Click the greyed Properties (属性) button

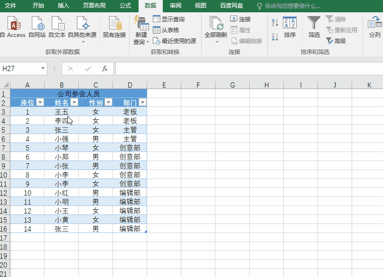pyautogui.click(x=241, y=30)
